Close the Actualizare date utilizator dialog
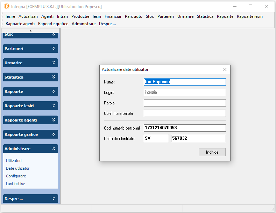This screenshot has height=213, width=276. 225,69
